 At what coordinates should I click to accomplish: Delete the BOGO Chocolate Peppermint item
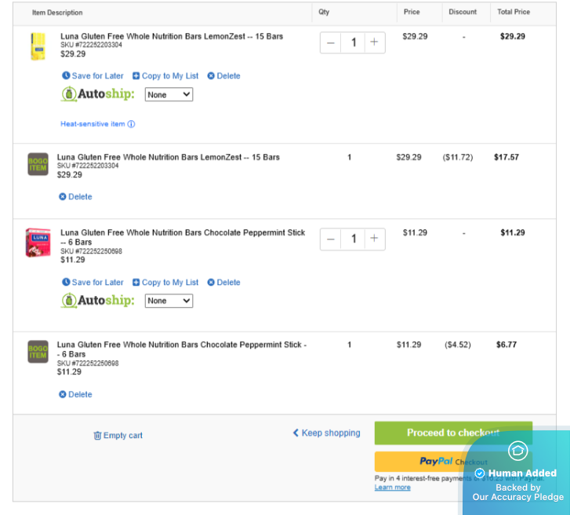75,395
